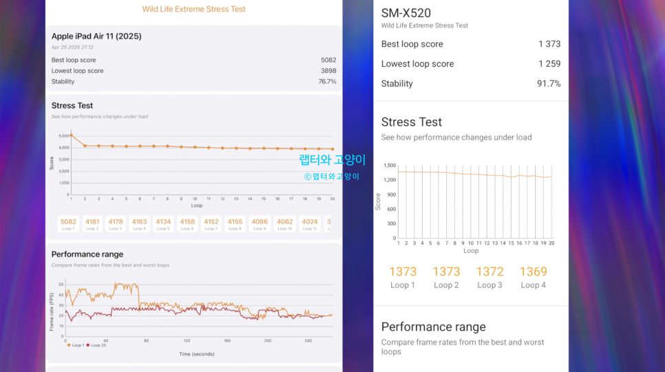Image resolution: width=665 pixels, height=372 pixels.
Task: Select the 4152 Loop 7 score card
Action: tap(211, 224)
